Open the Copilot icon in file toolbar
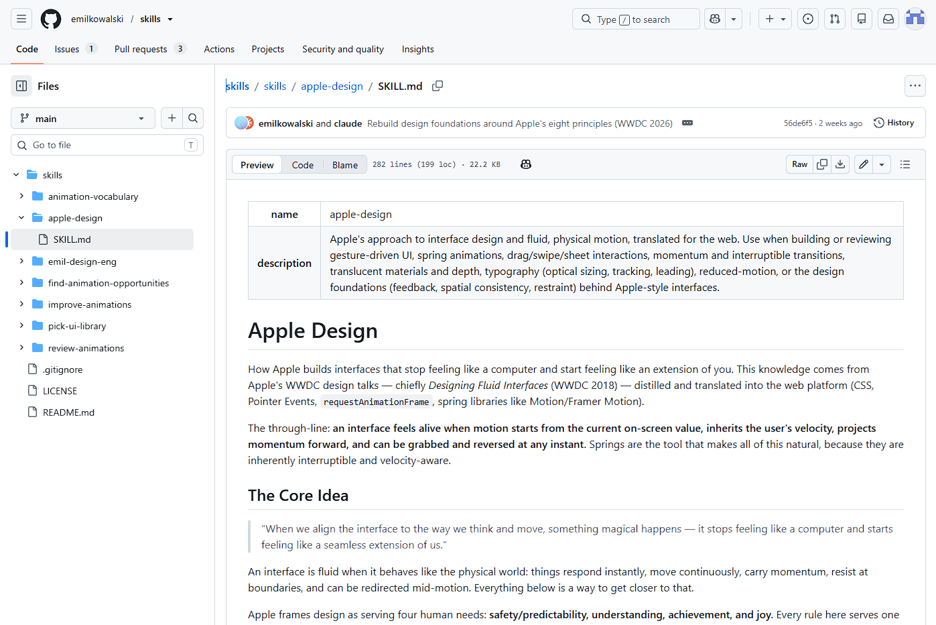 [526, 164]
